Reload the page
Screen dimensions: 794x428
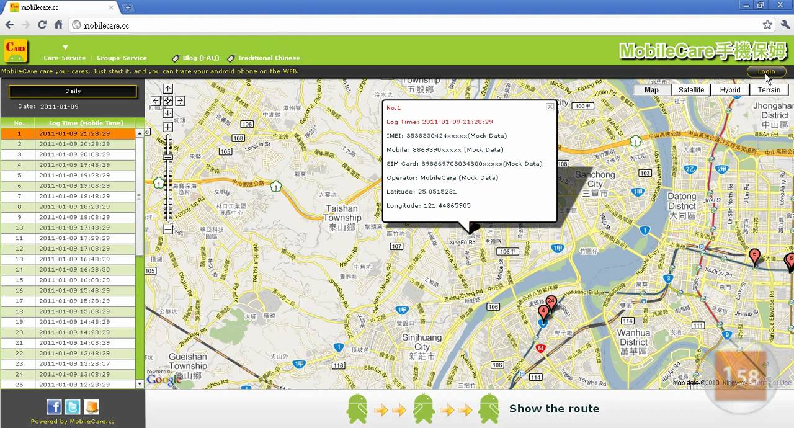[42, 25]
